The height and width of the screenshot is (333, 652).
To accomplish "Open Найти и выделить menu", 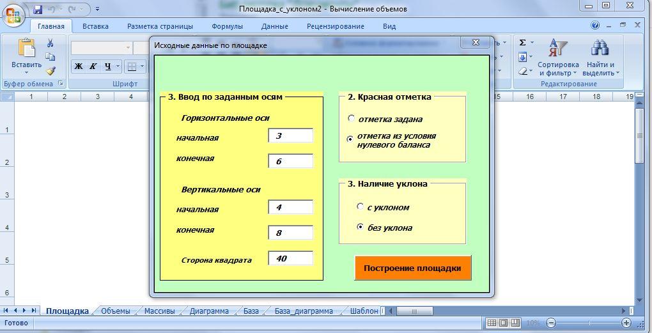I will [x=600, y=58].
